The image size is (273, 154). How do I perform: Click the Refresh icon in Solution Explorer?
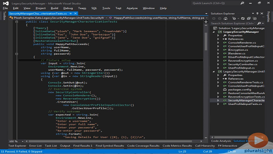click(243, 18)
